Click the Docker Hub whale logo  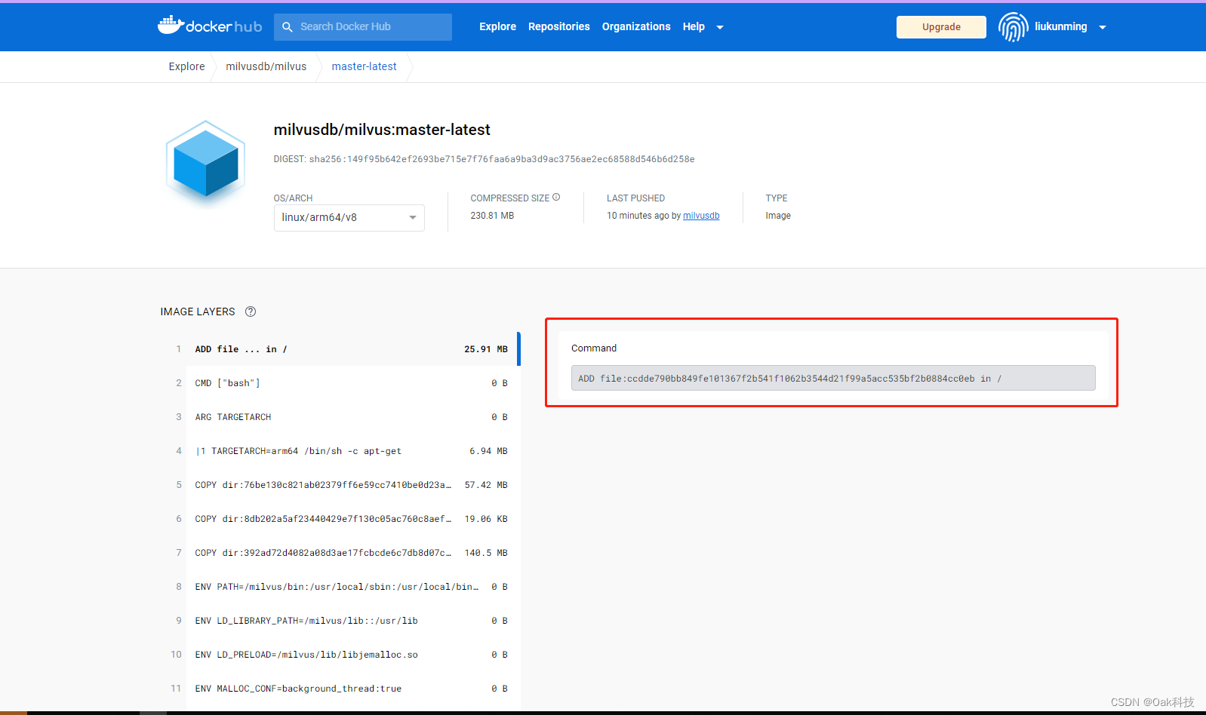210,26
